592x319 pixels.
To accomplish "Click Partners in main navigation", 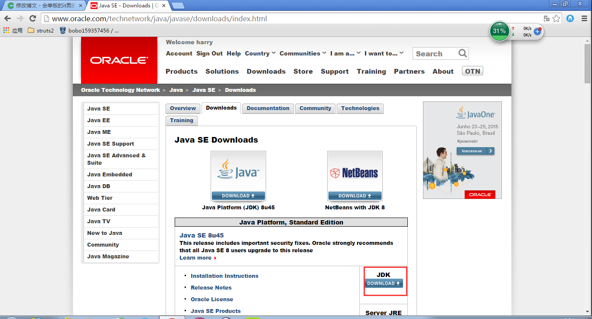I will (409, 72).
